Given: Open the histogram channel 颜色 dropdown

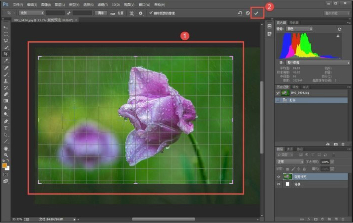Looking at the screenshot, I should (298, 29).
